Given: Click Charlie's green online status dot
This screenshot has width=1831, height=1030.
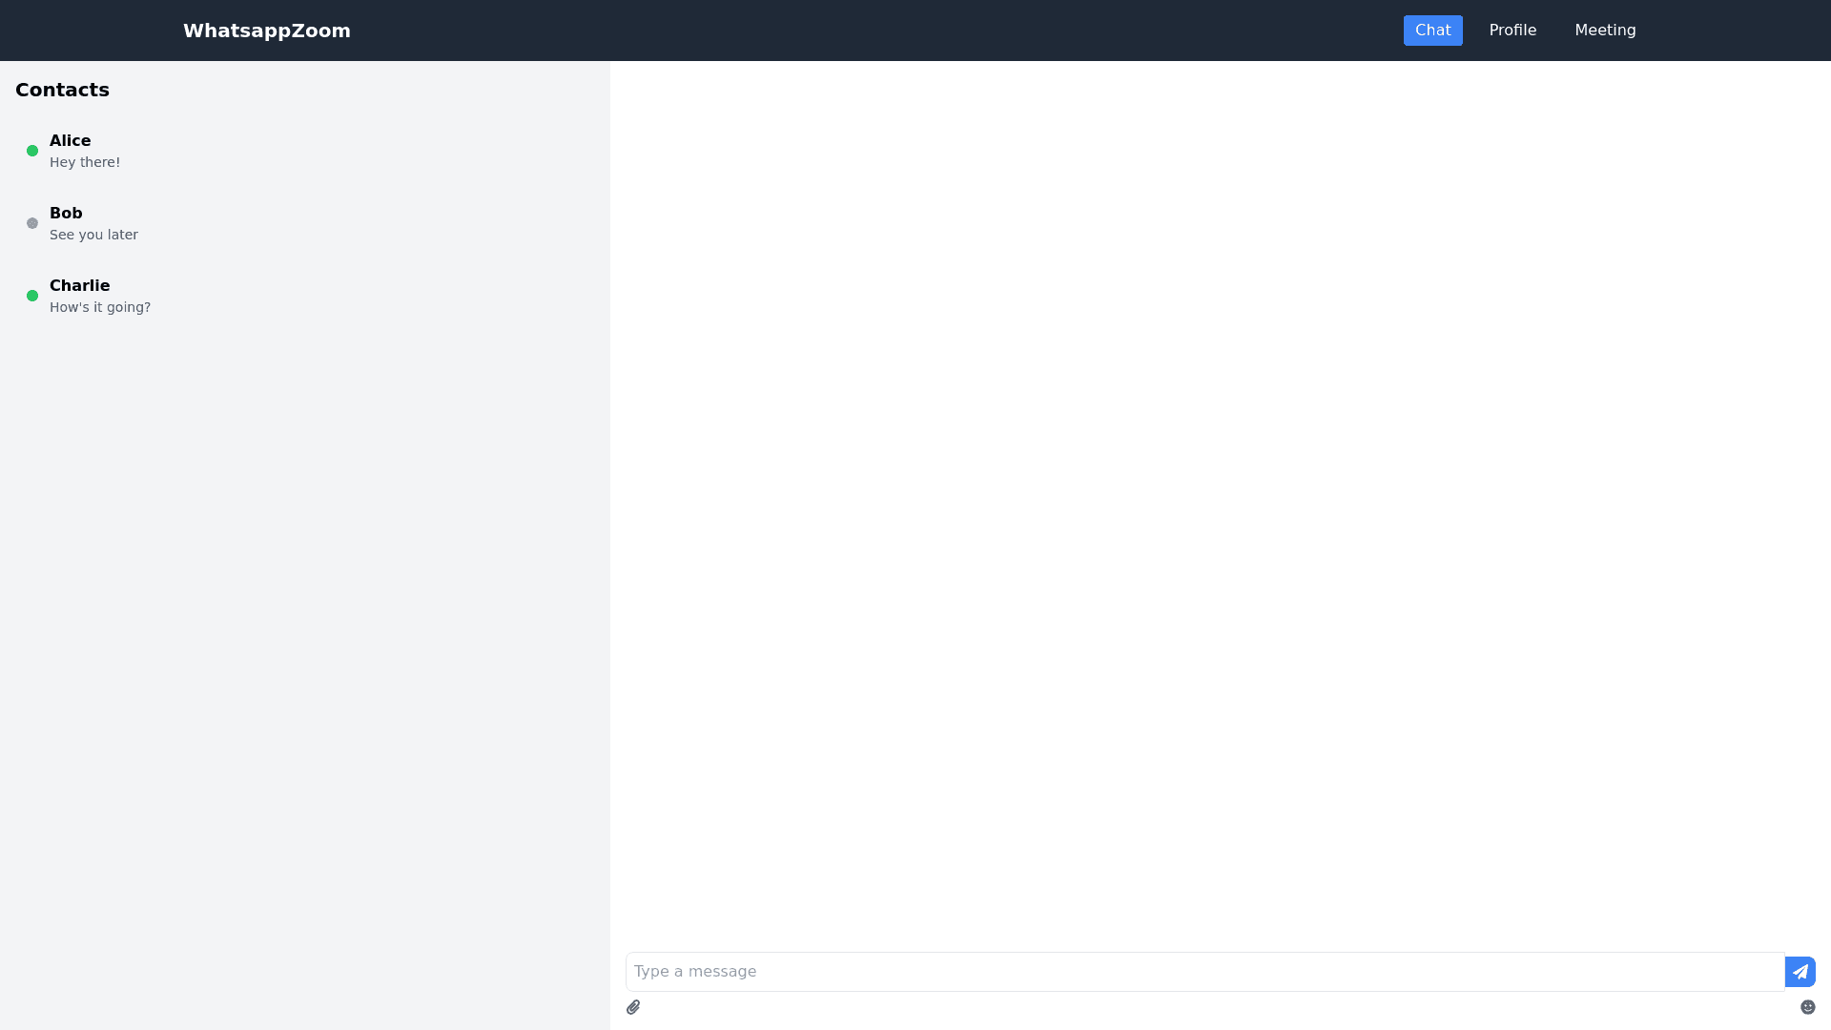Looking at the screenshot, I should 32,296.
